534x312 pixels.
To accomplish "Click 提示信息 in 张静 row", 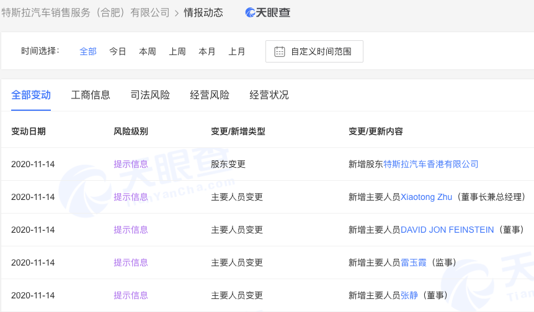I will click(x=131, y=295).
